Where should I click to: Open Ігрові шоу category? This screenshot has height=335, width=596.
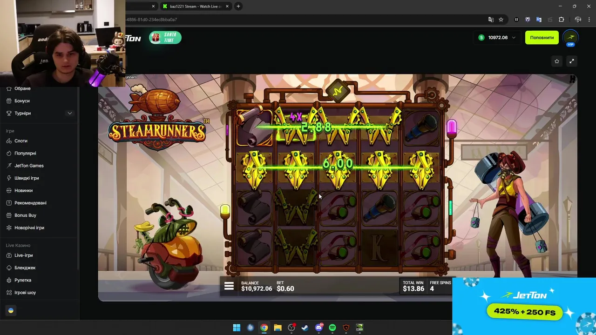click(25, 293)
